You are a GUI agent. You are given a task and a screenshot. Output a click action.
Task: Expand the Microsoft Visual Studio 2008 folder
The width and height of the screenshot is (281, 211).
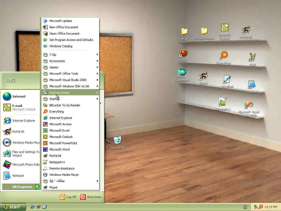click(x=71, y=80)
